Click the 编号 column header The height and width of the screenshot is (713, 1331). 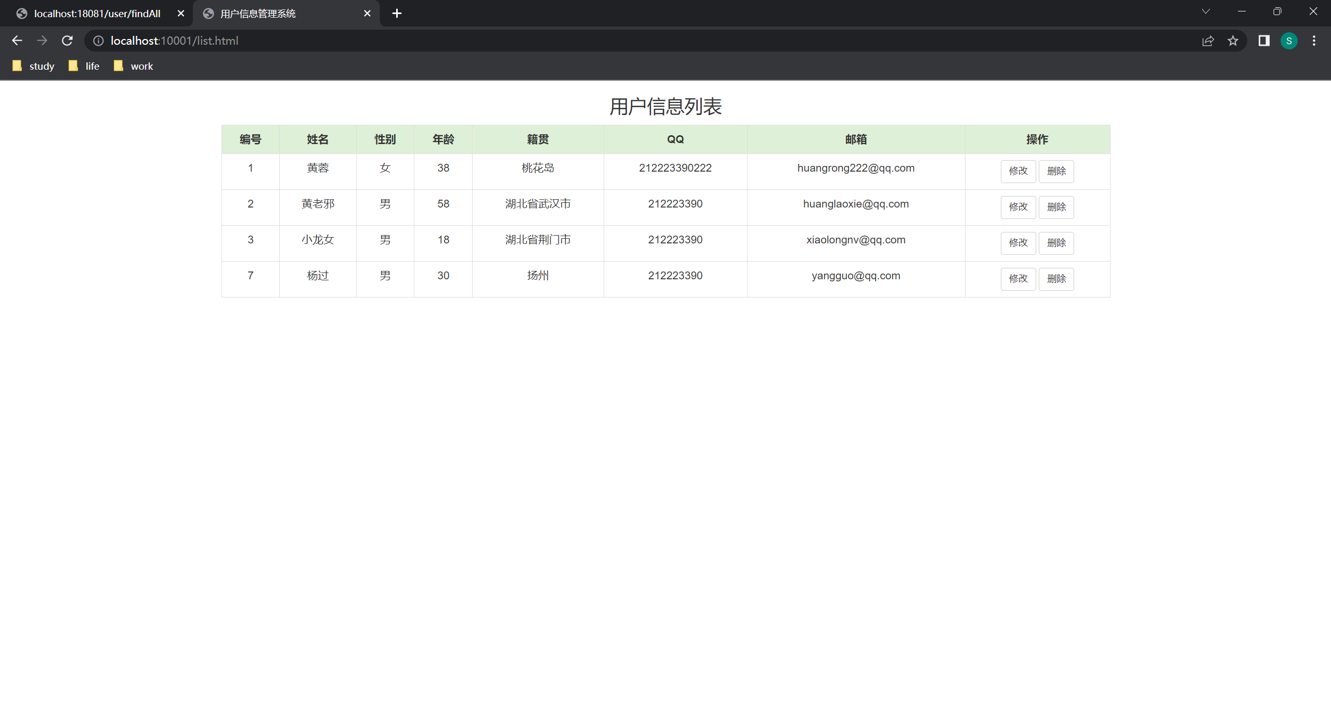[x=251, y=139]
